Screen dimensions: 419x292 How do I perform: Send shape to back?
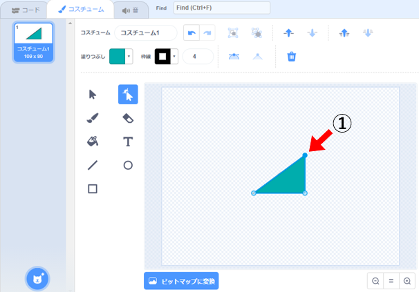(x=368, y=33)
